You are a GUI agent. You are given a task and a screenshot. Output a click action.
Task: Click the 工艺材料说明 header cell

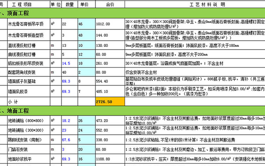[195, 4]
